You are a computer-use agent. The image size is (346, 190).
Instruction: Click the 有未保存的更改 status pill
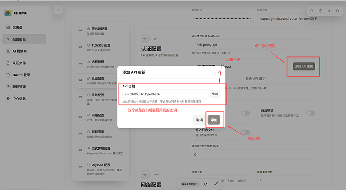click(190, 184)
